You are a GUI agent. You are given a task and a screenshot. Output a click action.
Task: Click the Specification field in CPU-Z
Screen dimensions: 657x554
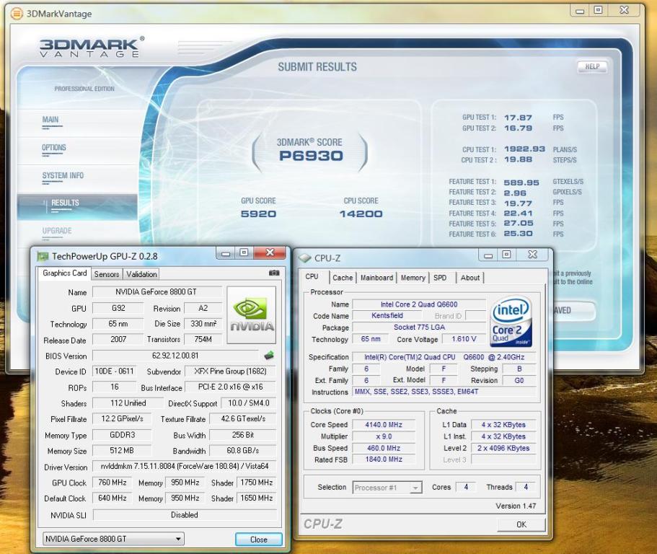(444, 357)
